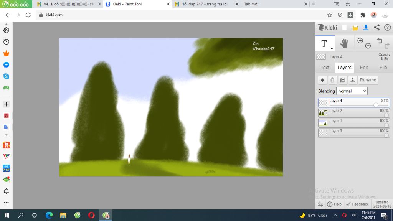Click the Layer 1 thumbnail

pos(323,123)
